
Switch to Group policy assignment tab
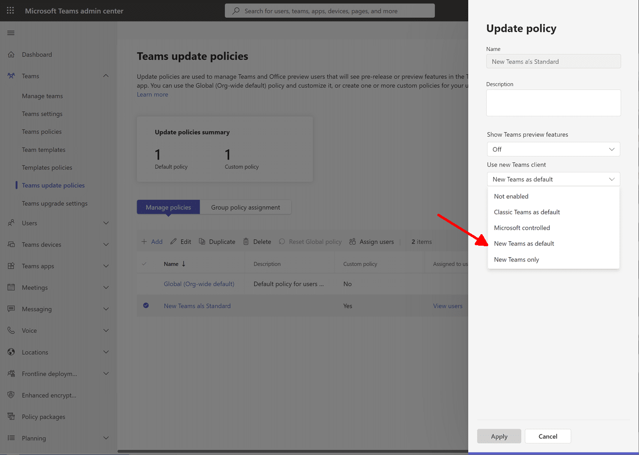pos(245,207)
